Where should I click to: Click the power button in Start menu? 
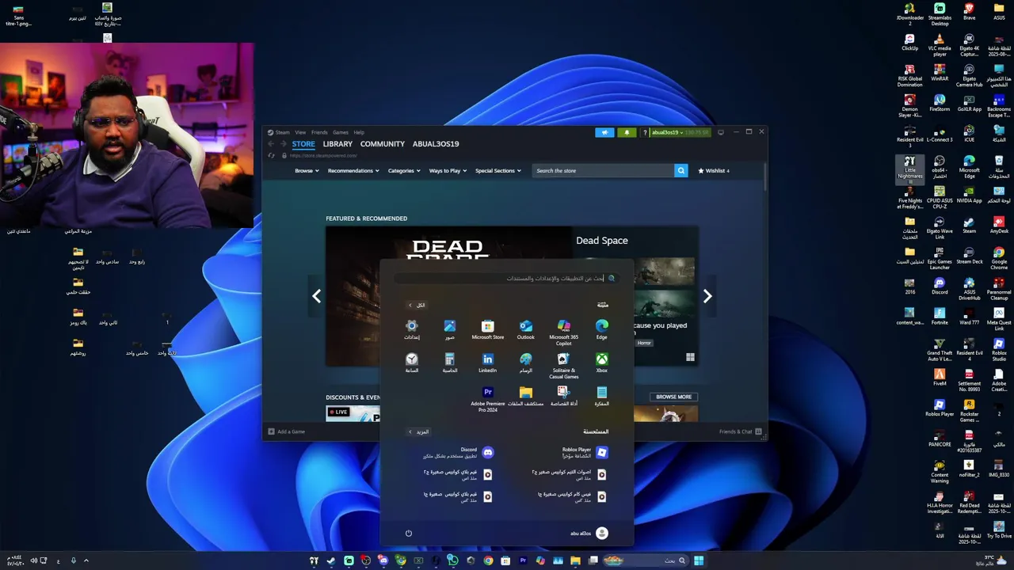pyautogui.click(x=409, y=533)
